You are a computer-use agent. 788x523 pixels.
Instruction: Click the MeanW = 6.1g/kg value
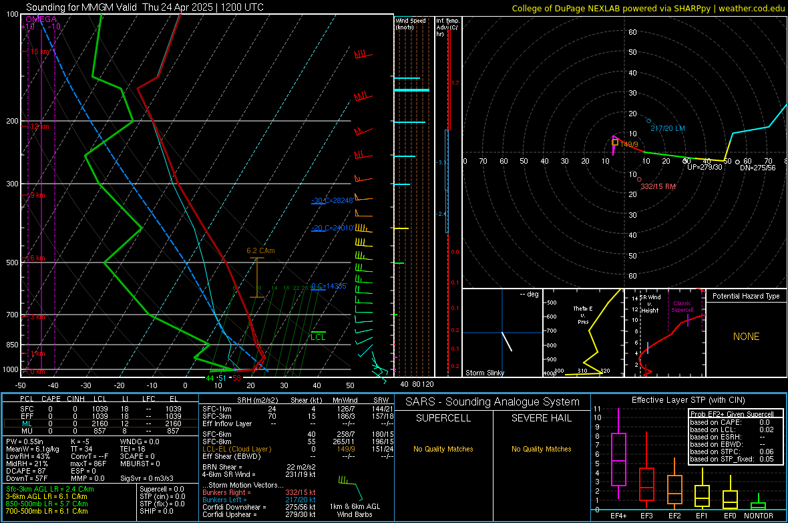pos(33,449)
